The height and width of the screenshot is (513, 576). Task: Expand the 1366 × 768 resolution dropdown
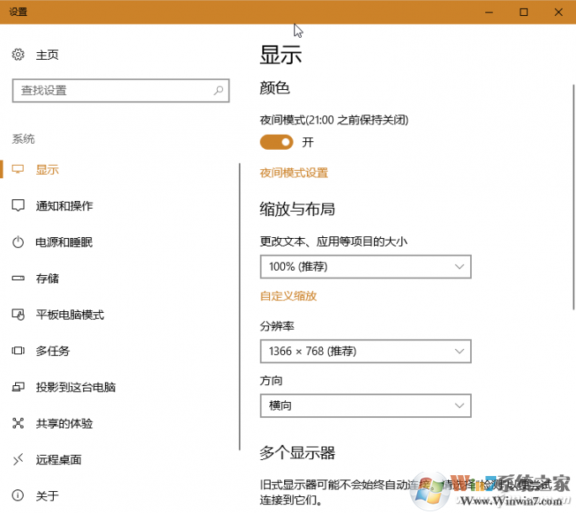pyautogui.click(x=365, y=351)
